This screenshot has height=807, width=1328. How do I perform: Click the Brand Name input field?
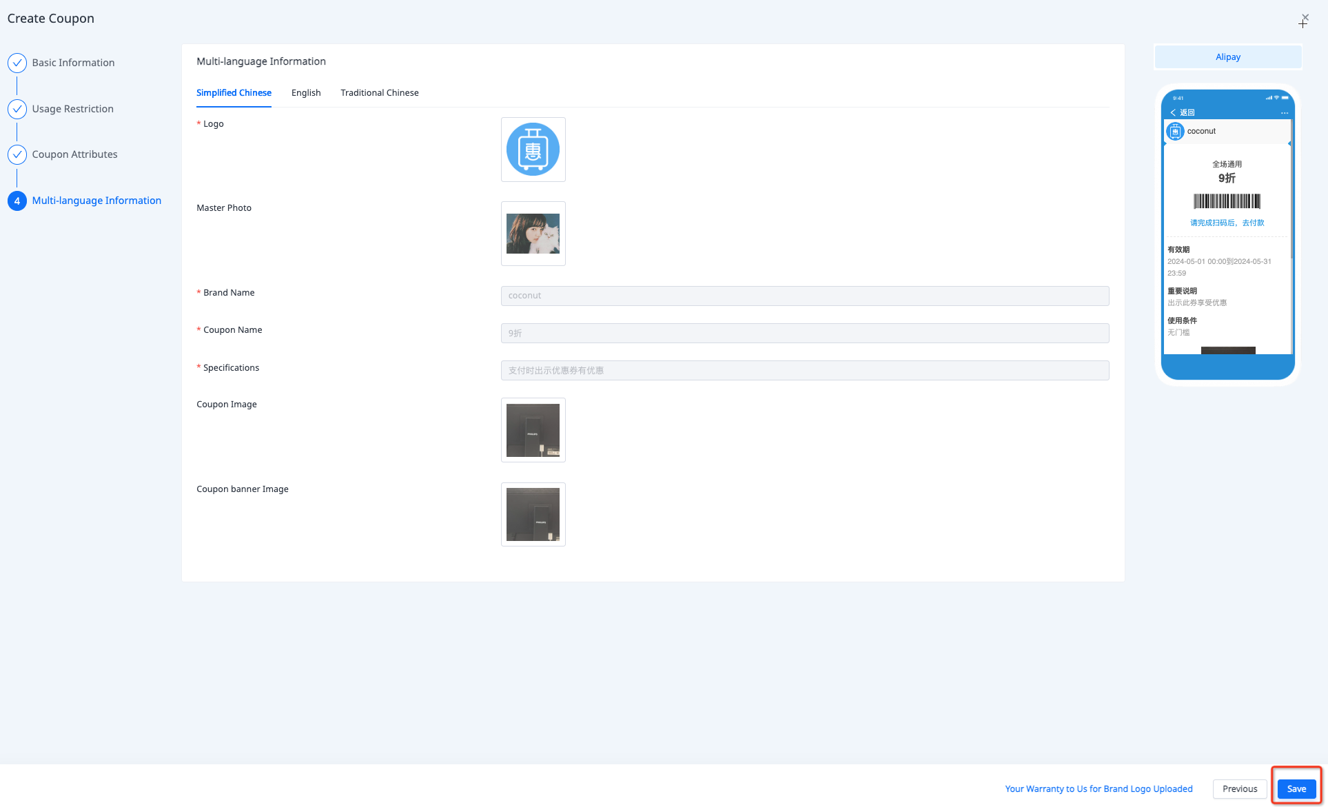tap(804, 296)
